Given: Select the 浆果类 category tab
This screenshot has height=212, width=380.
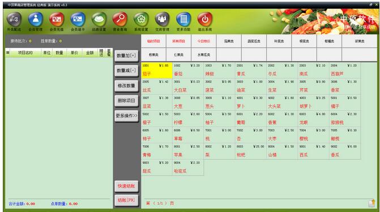Looking at the screenshot, I should coord(360,41).
